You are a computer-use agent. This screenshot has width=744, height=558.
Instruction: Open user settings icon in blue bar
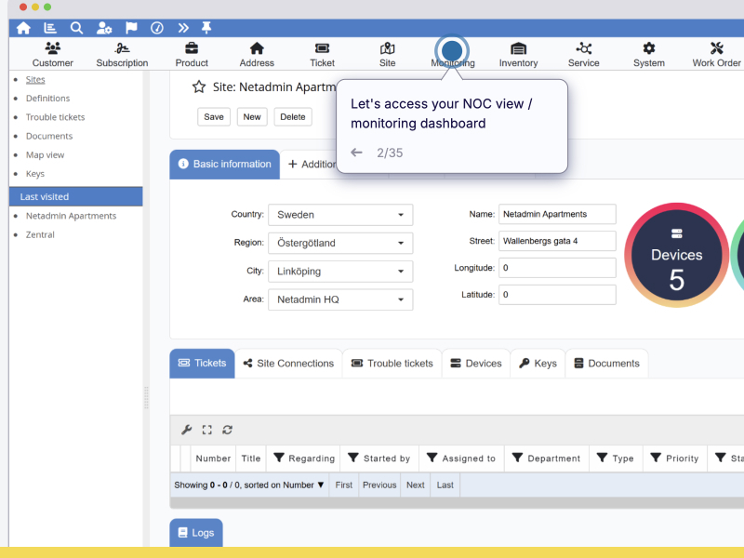(104, 28)
